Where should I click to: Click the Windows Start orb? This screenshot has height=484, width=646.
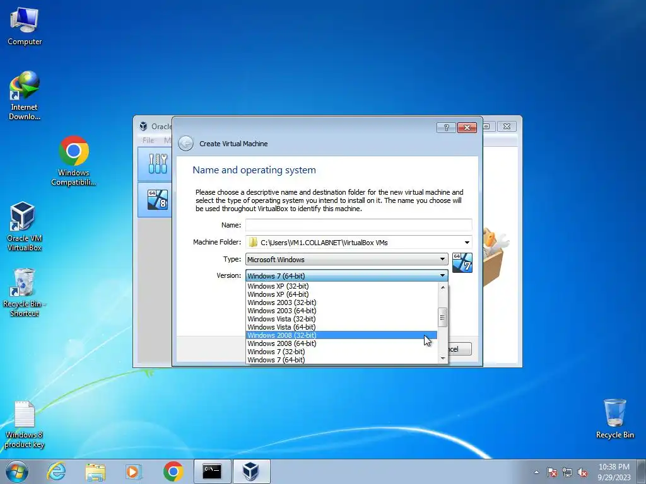16,471
